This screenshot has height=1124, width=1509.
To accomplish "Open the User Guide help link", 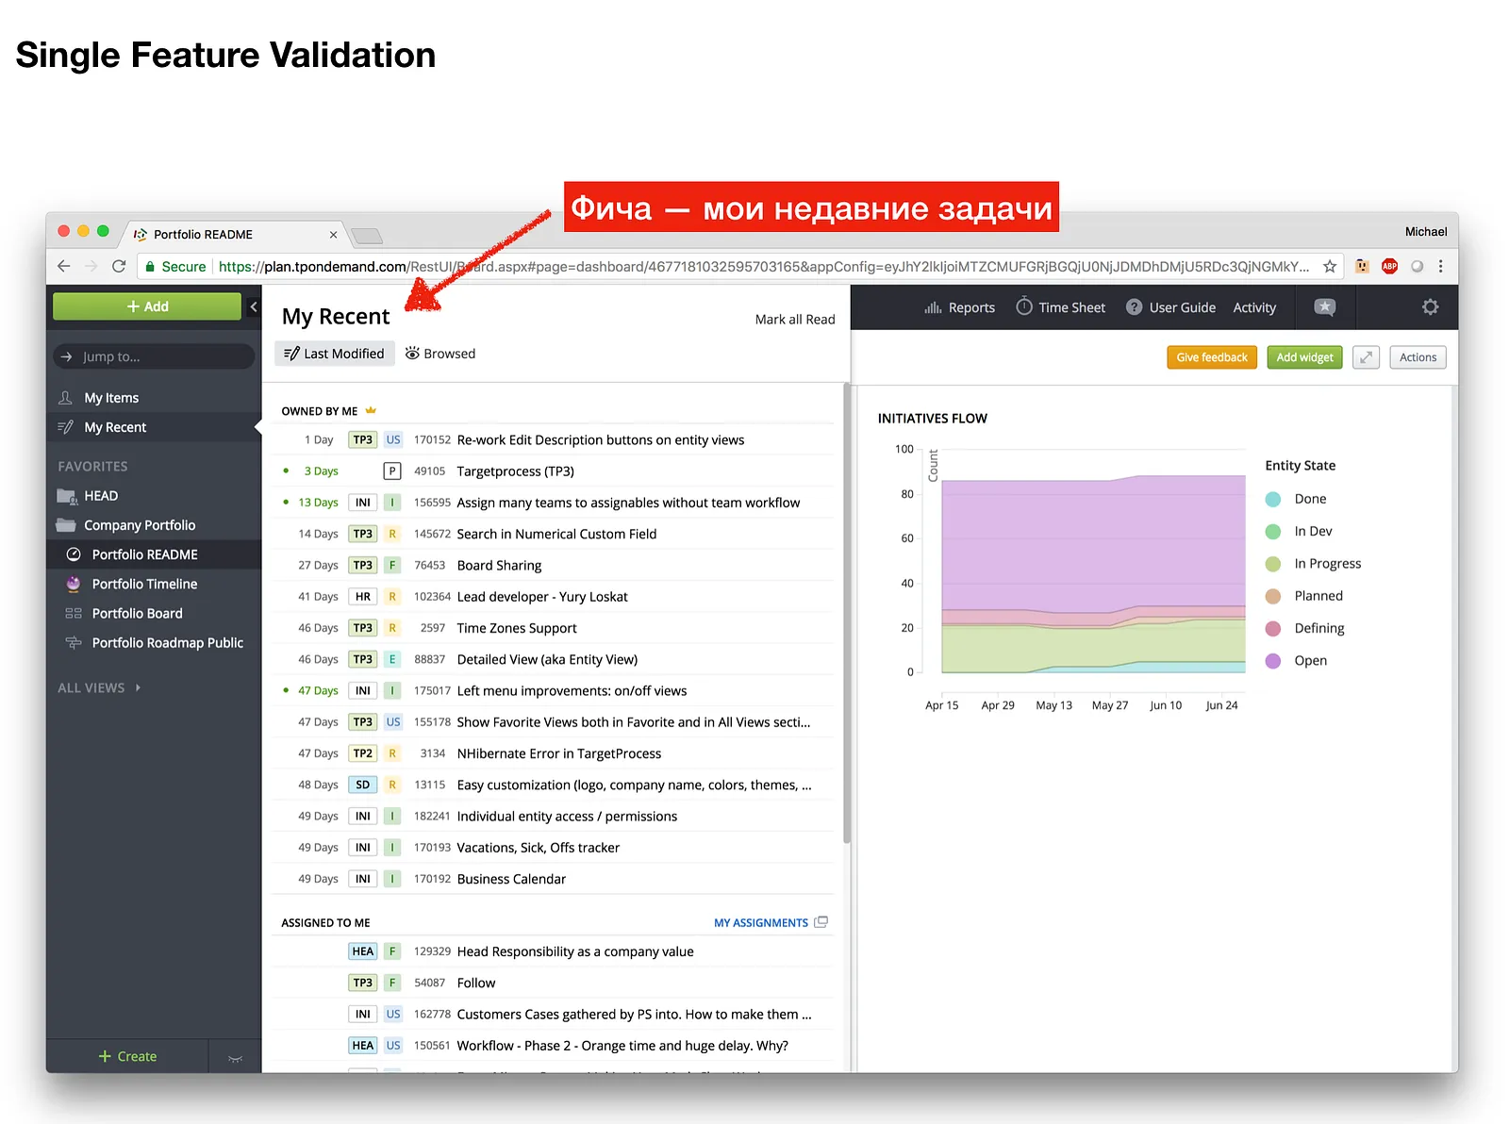I will pyautogui.click(x=1170, y=307).
